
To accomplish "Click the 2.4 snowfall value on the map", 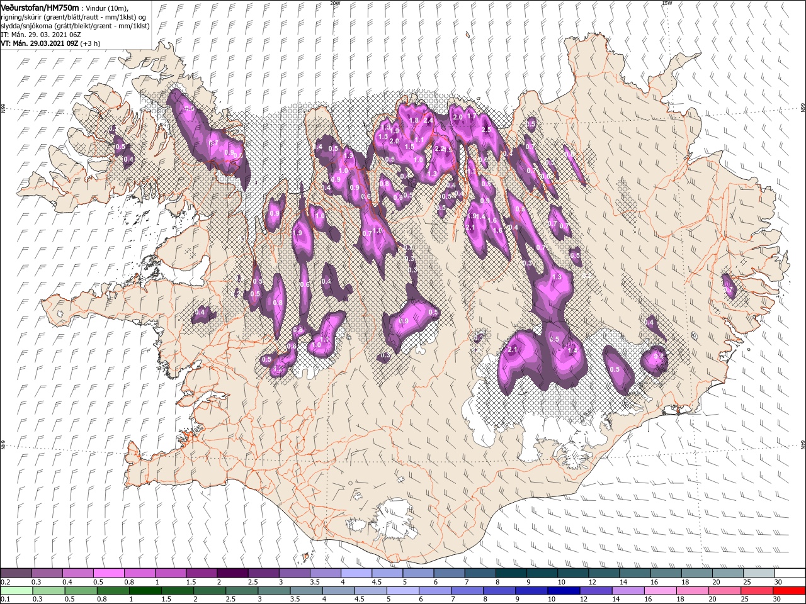I will pos(429,120).
